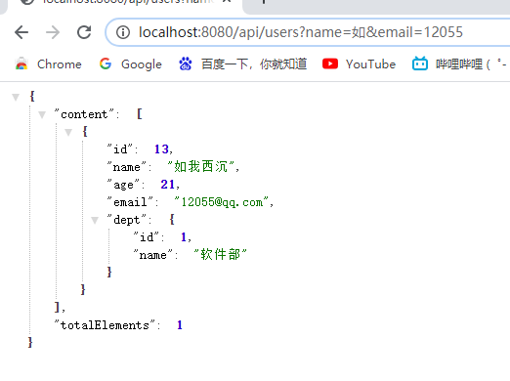Click the Bilibili TV bookmark icon
This screenshot has height=381, width=510.
(420, 63)
